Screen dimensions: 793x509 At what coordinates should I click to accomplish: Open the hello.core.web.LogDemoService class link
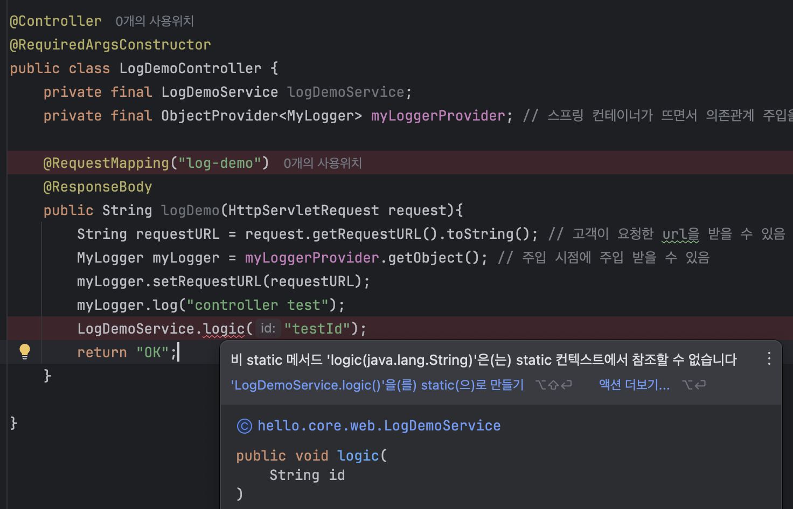pyautogui.click(x=379, y=426)
